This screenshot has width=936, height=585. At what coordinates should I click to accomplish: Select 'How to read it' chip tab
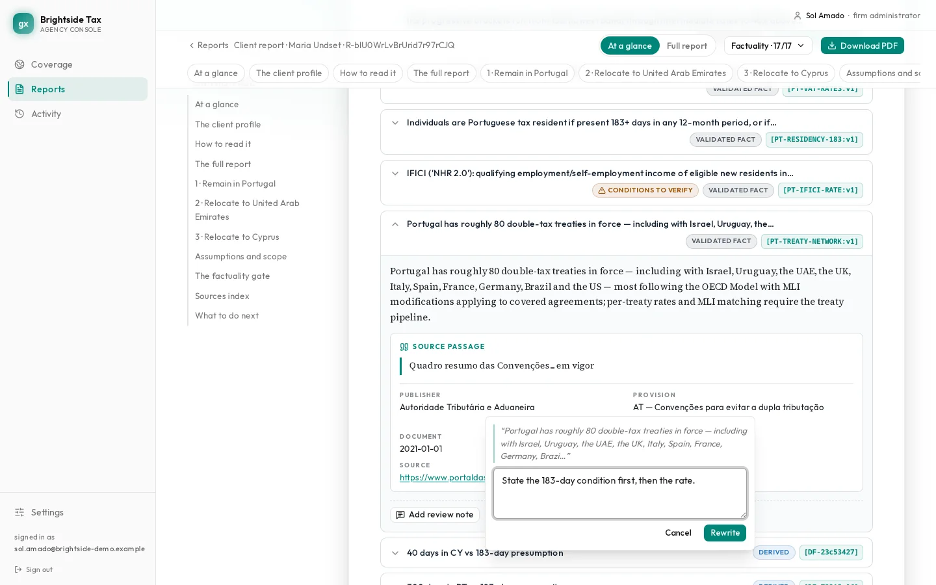(x=368, y=73)
